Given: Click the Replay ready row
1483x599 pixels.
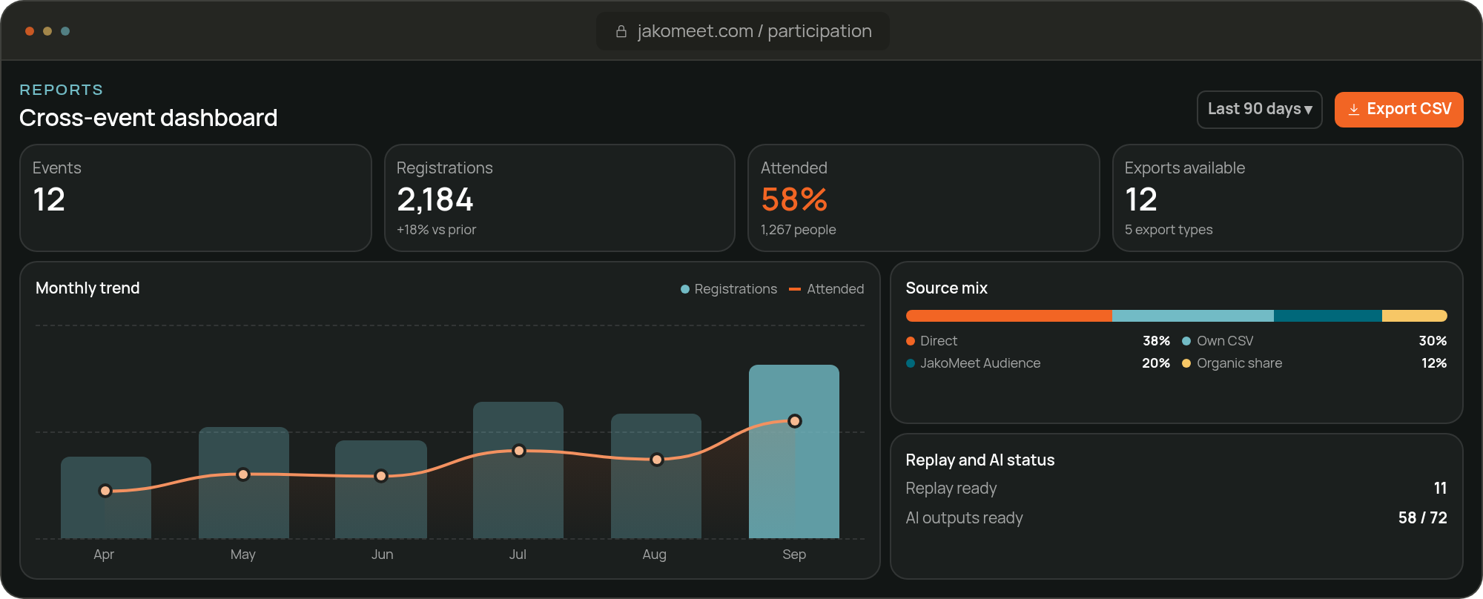Looking at the screenshot, I should [x=1177, y=489].
